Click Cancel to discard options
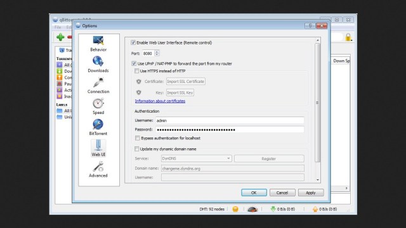Image resolution: width=406 pixels, height=228 pixels. point(282,193)
